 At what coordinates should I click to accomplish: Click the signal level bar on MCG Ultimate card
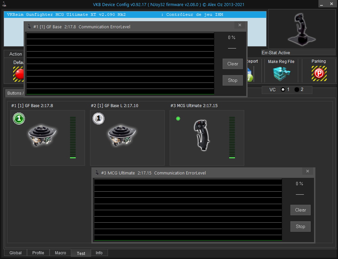point(232,137)
